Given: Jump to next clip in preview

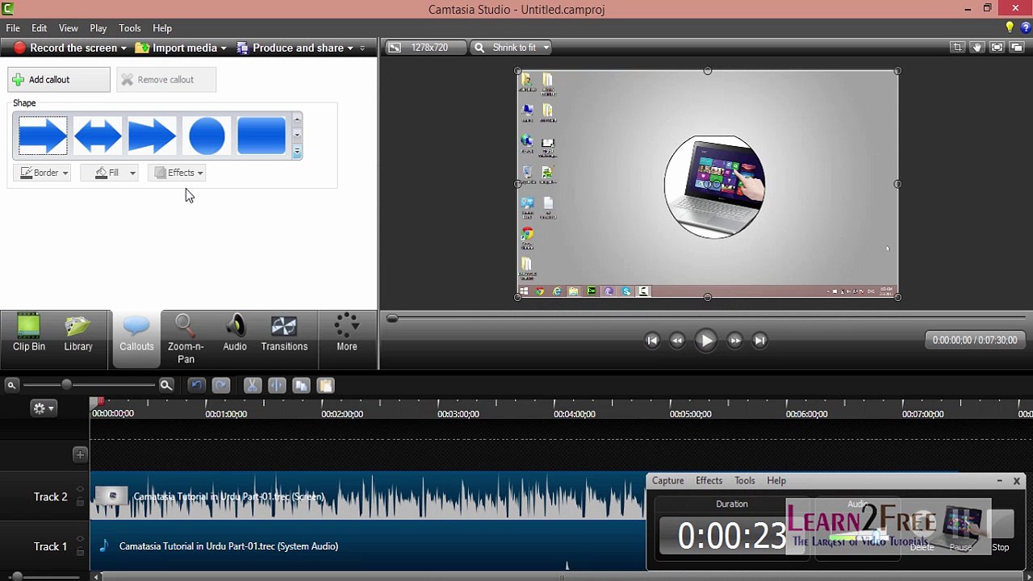Looking at the screenshot, I should coord(759,341).
